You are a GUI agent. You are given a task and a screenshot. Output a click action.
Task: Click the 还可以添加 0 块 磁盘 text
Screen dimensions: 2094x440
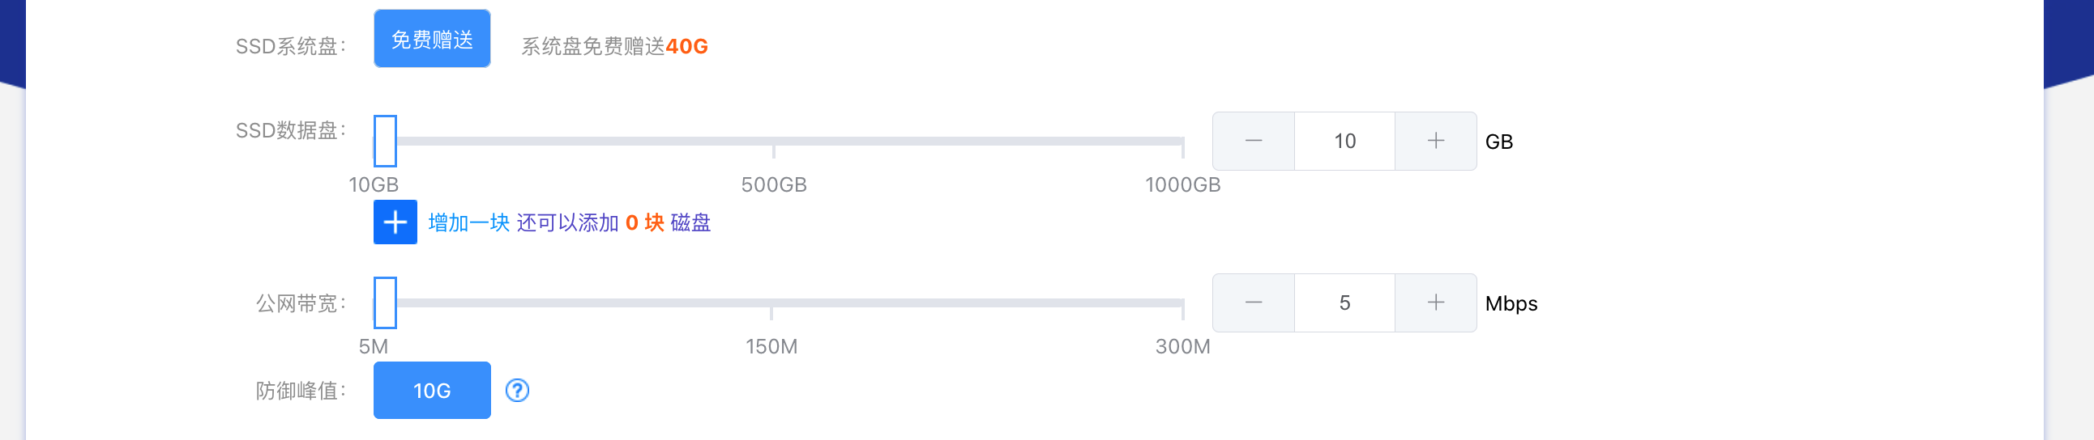613,222
